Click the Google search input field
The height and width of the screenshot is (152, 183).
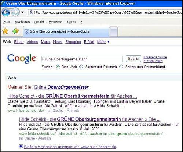coord(82,59)
